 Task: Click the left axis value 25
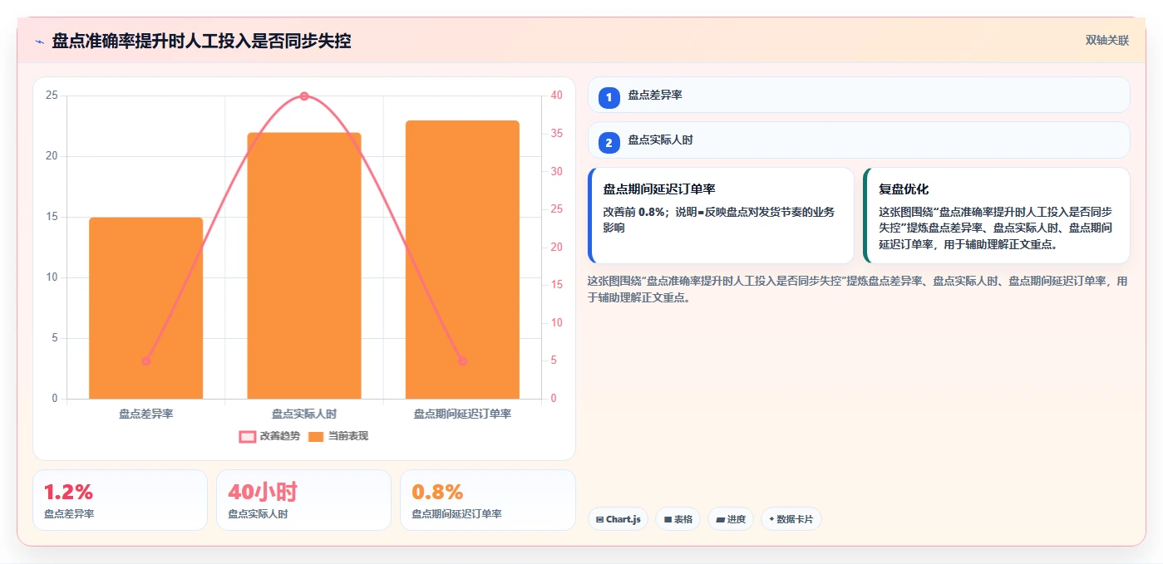click(x=52, y=96)
